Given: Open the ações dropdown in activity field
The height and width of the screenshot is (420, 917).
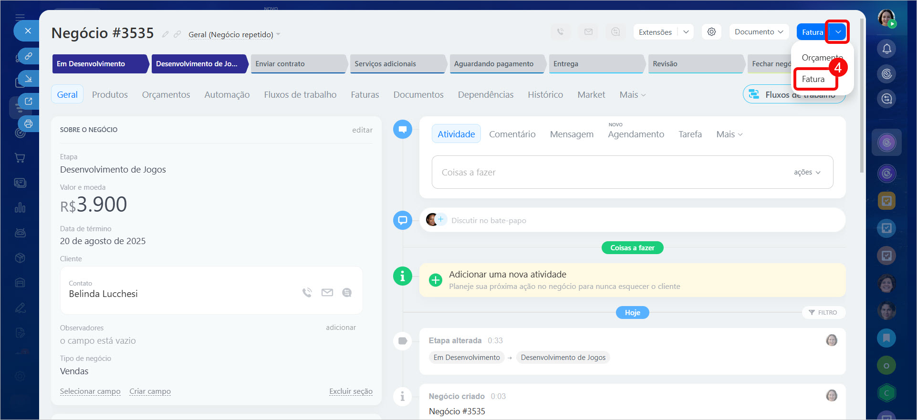Looking at the screenshot, I should tap(807, 172).
